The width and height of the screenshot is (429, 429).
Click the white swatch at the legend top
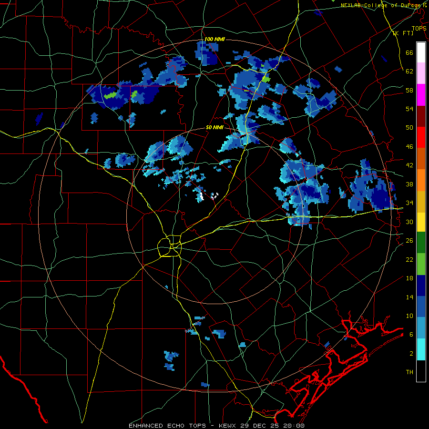[421, 52]
